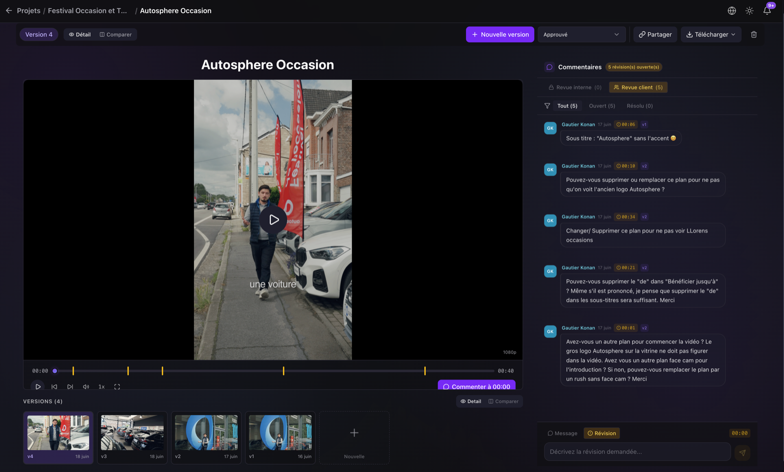The width and height of the screenshot is (784, 472).
Task: Click the v1 tag on first comment
Action: (x=644, y=124)
